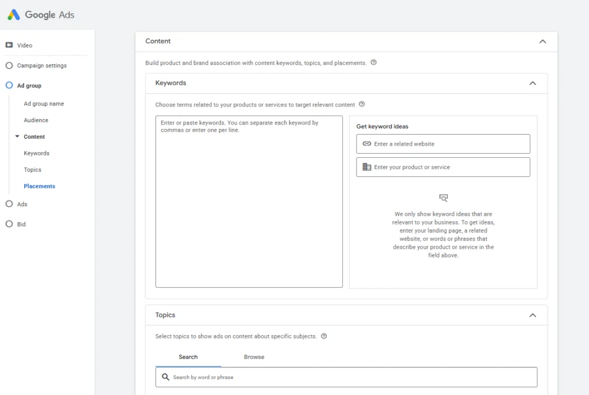The image size is (589, 395).
Task: Select the Bid step circle
Action: (9, 224)
